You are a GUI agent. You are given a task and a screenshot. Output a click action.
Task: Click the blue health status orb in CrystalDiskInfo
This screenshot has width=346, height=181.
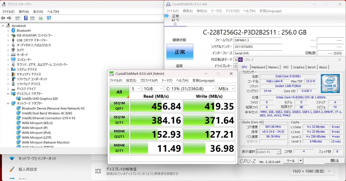coord(166,16)
